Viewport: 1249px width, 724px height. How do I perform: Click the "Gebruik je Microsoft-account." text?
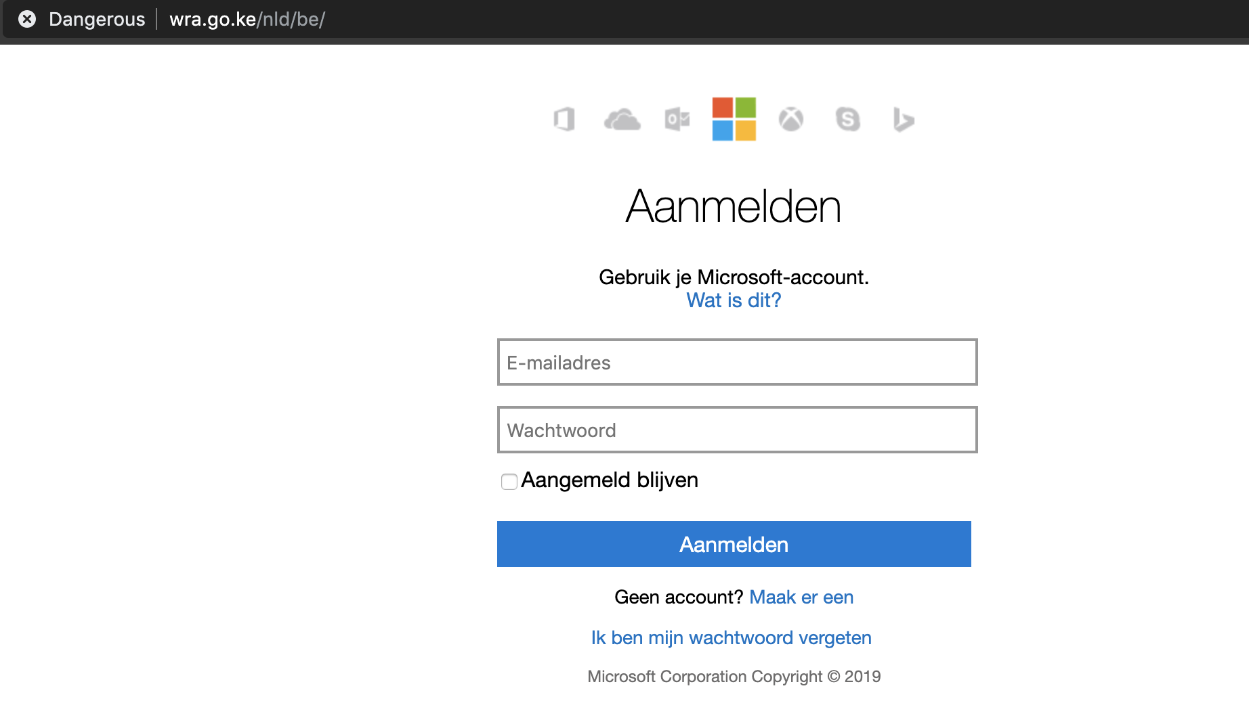734,277
